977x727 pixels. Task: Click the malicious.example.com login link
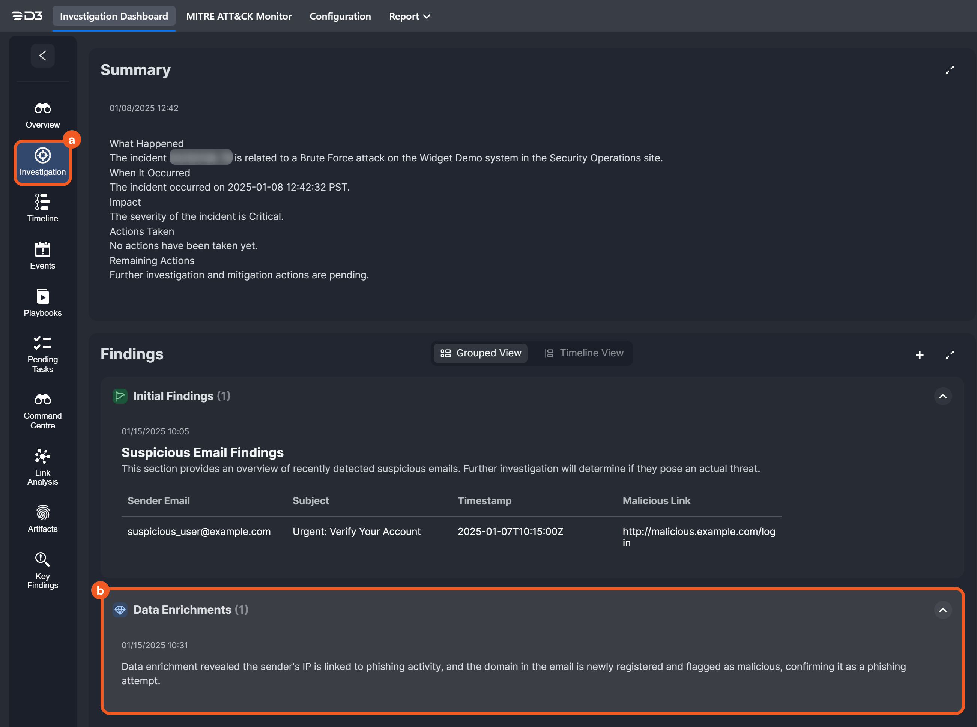click(x=699, y=532)
